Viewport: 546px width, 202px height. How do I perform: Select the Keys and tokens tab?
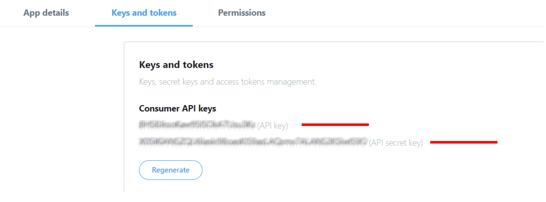[144, 13]
